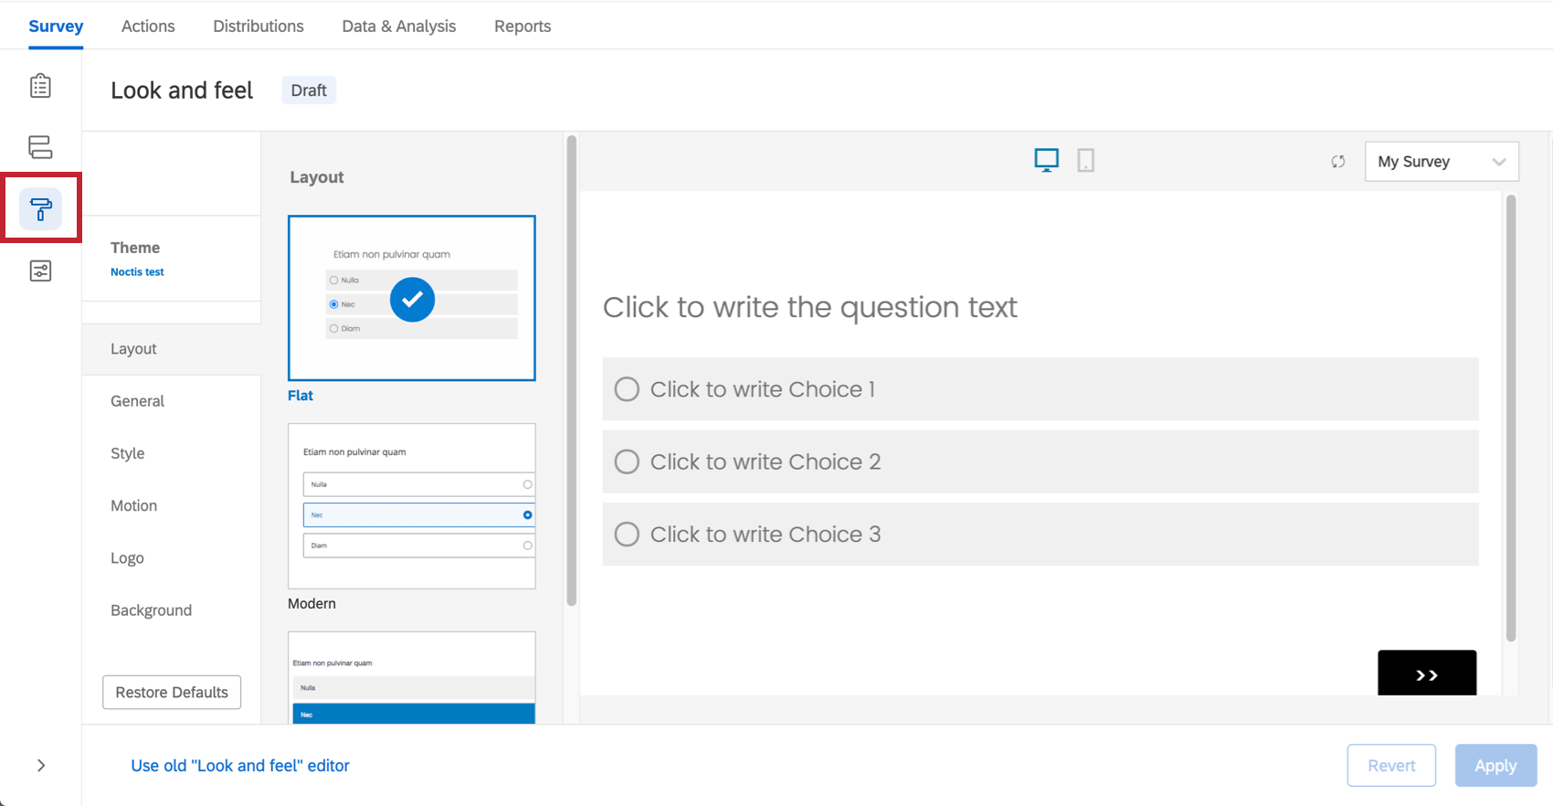Expand the left sidebar chevron
Image resolution: width=1553 pixels, height=806 pixels.
[41, 766]
